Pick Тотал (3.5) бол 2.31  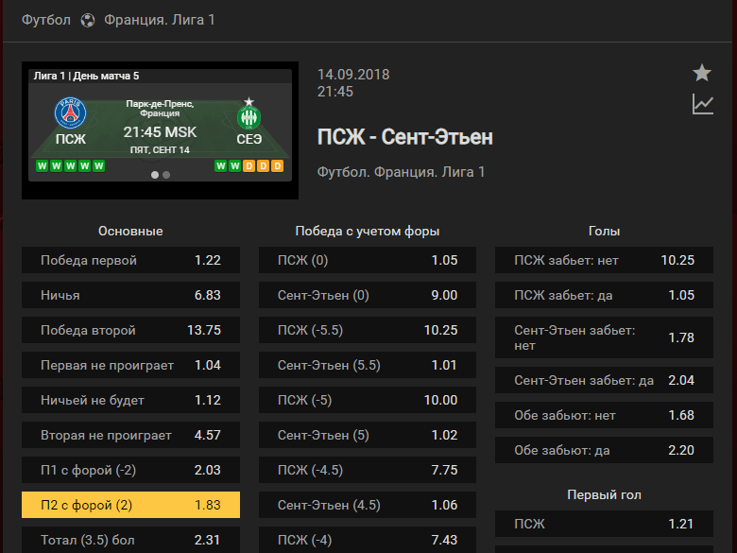click(x=130, y=540)
